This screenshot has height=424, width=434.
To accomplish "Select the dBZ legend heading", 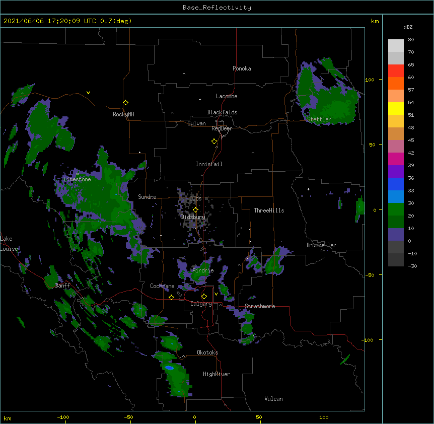I will click(x=408, y=27).
